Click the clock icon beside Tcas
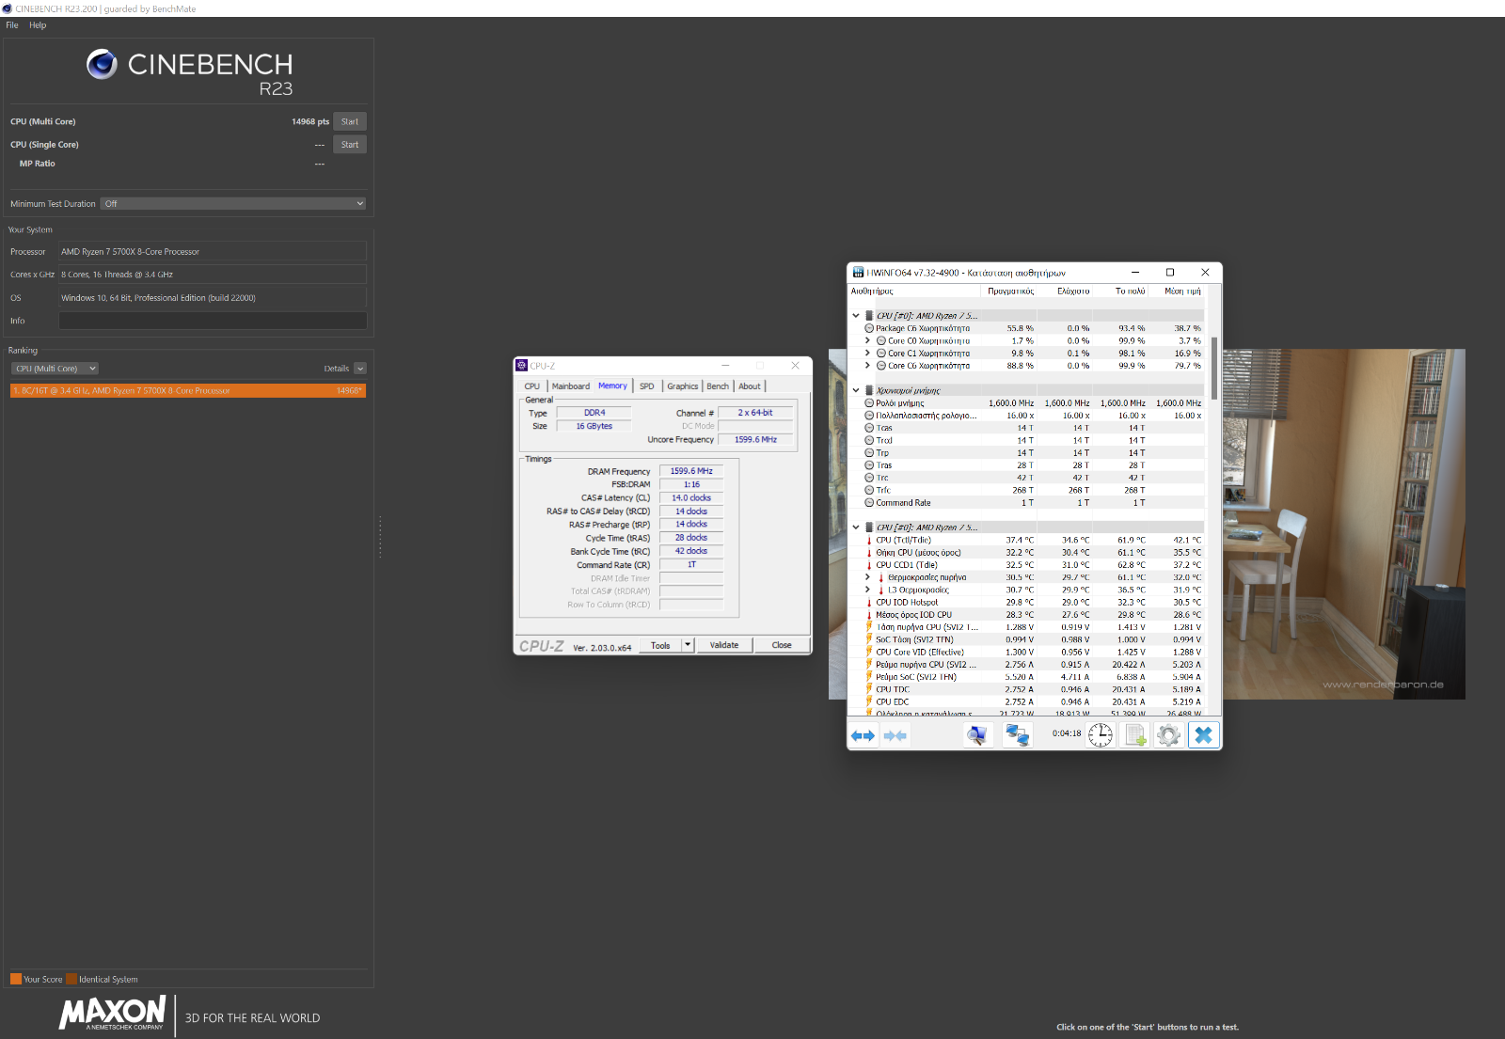Image resolution: width=1505 pixels, height=1039 pixels. tap(869, 428)
